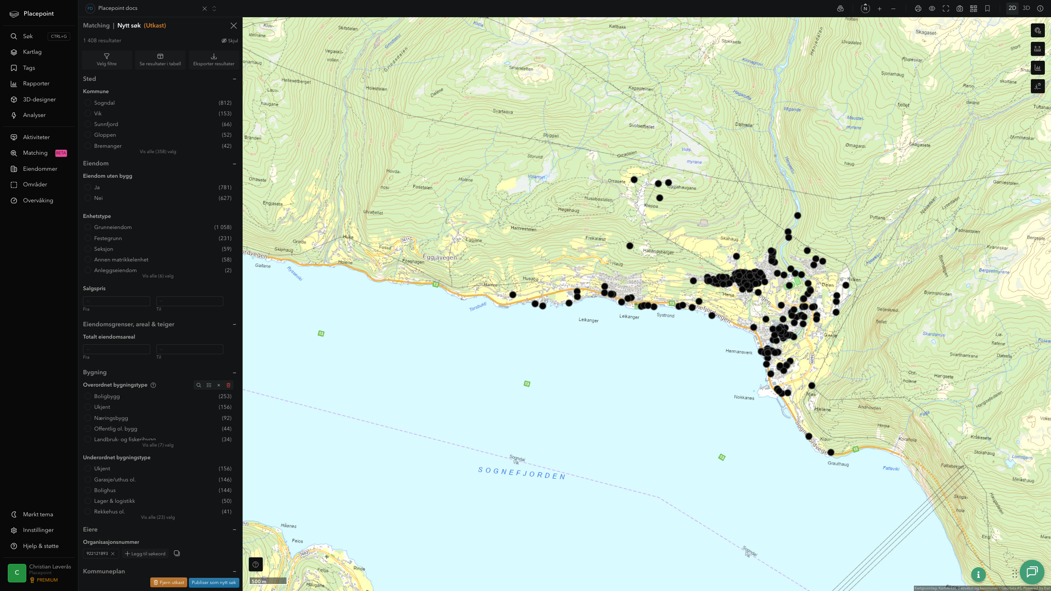Screen dimensions: 1051x591
Task: Take a map screenshot with camera icon
Action: click(960, 9)
